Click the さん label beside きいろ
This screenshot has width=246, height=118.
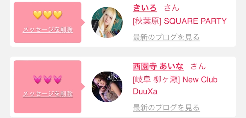click(x=172, y=8)
